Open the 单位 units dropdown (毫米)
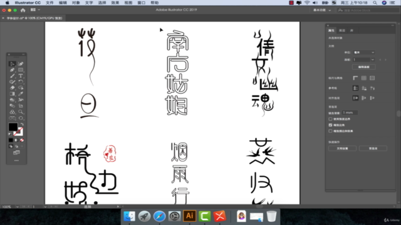Screen dimensions: 401x225 [x=364, y=52]
